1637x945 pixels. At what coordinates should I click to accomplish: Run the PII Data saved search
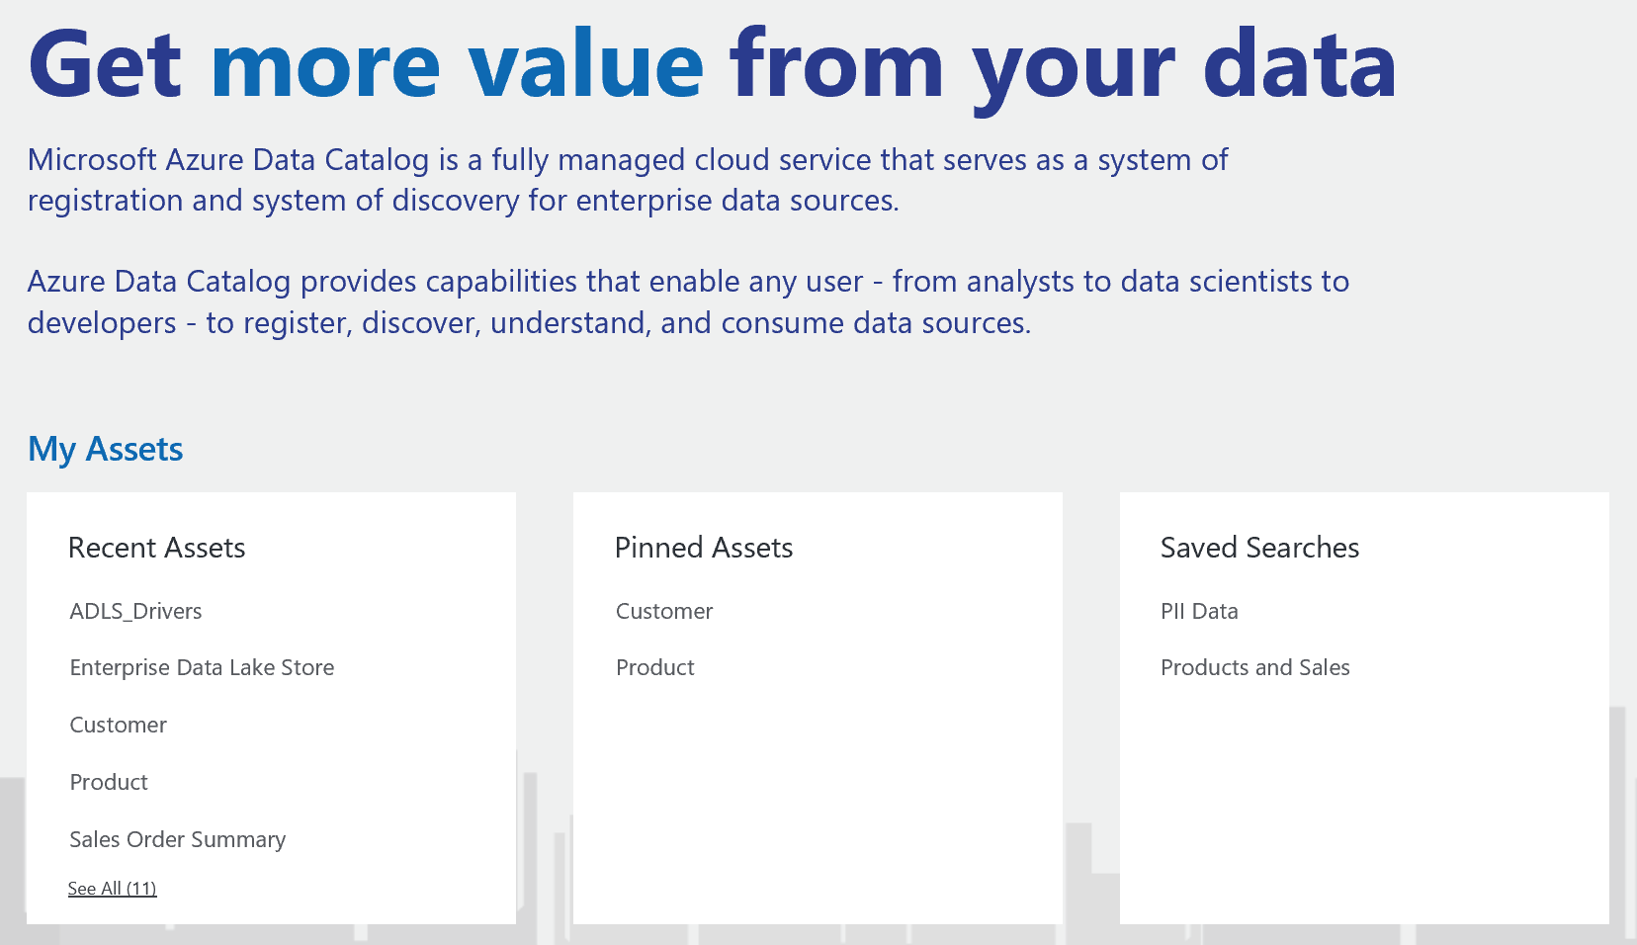coord(1199,611)
